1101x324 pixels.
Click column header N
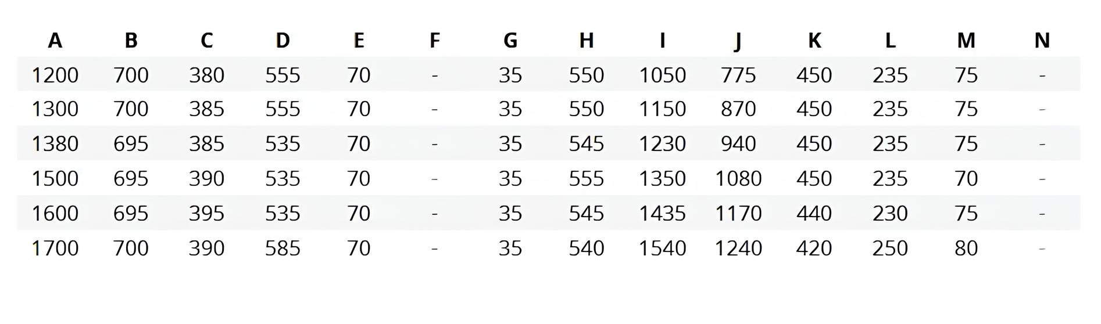pos(1042,40)
